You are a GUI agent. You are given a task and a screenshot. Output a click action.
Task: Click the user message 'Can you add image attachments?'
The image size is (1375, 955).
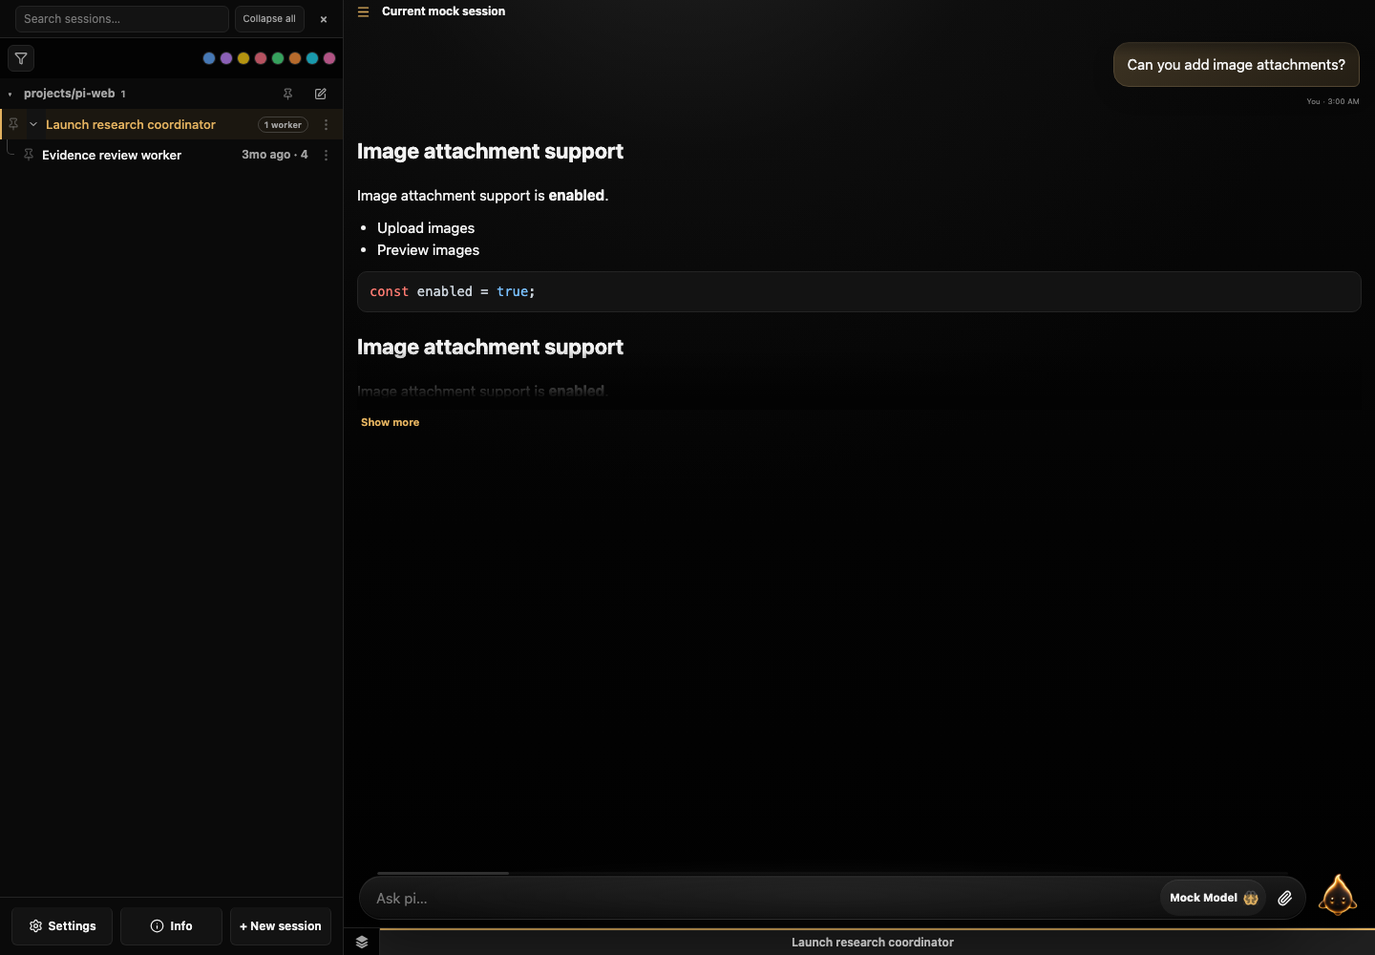(1237, 65)
